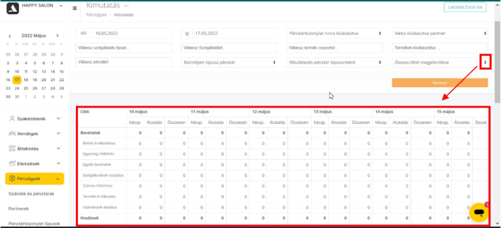501x228 pixels.
Task: Collapse the Pénzügyek menu section
Action: [58, 179]
